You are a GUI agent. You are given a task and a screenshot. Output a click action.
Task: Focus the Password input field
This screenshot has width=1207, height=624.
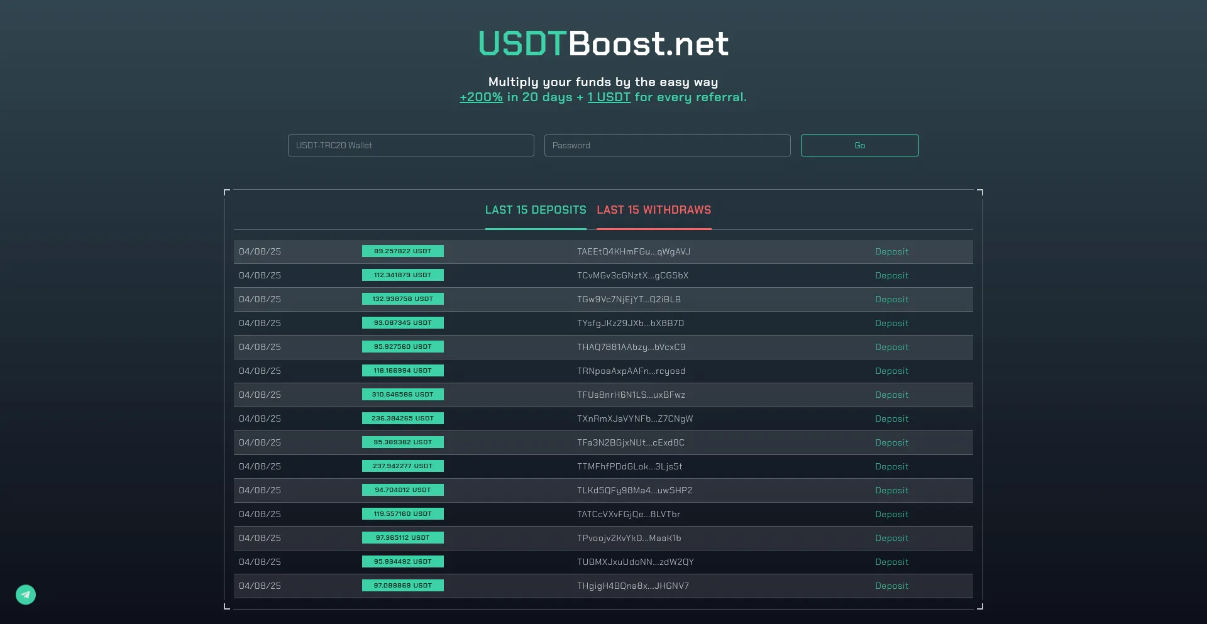668,145
